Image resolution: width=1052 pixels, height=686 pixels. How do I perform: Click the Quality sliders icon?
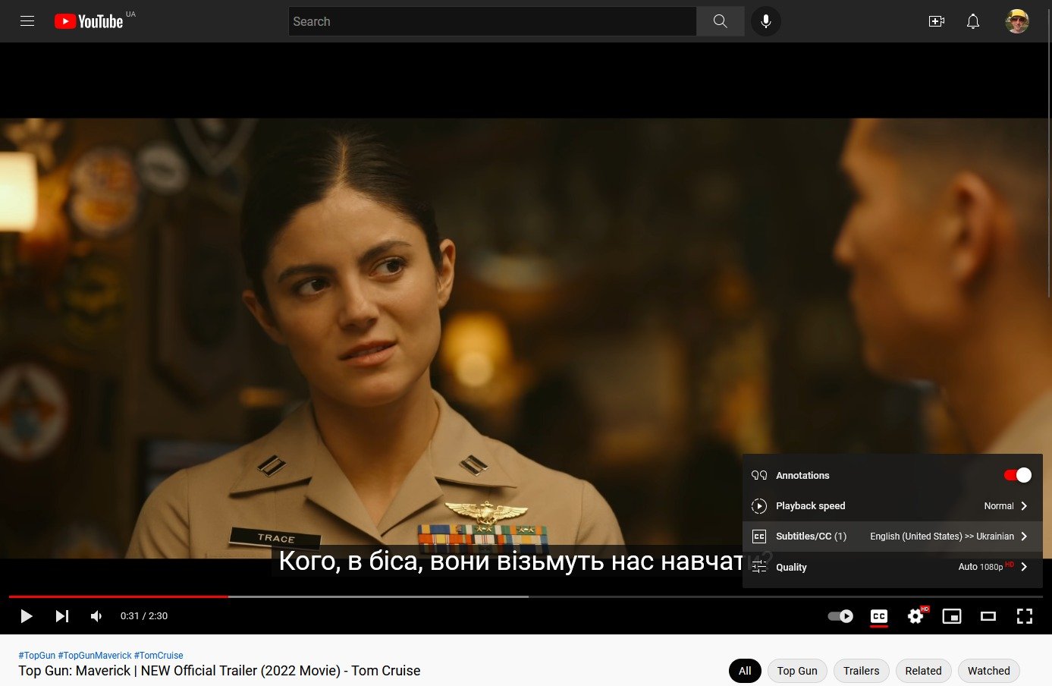click(x=759, y=567)
